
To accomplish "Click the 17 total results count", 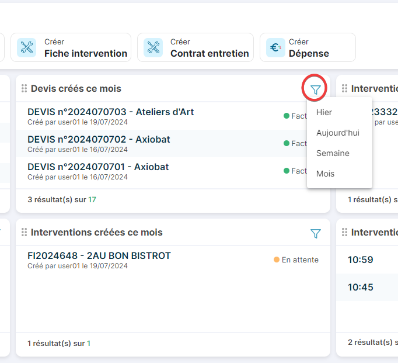I will pos(92,199).
